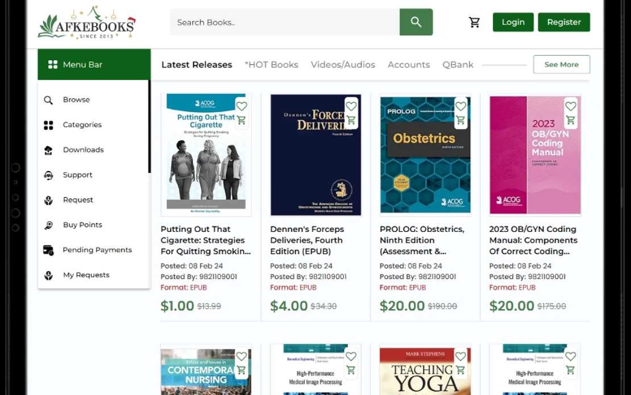This screenshot has width=631, height=395.
Task: Open QBank tab
Action: point(458,65)
